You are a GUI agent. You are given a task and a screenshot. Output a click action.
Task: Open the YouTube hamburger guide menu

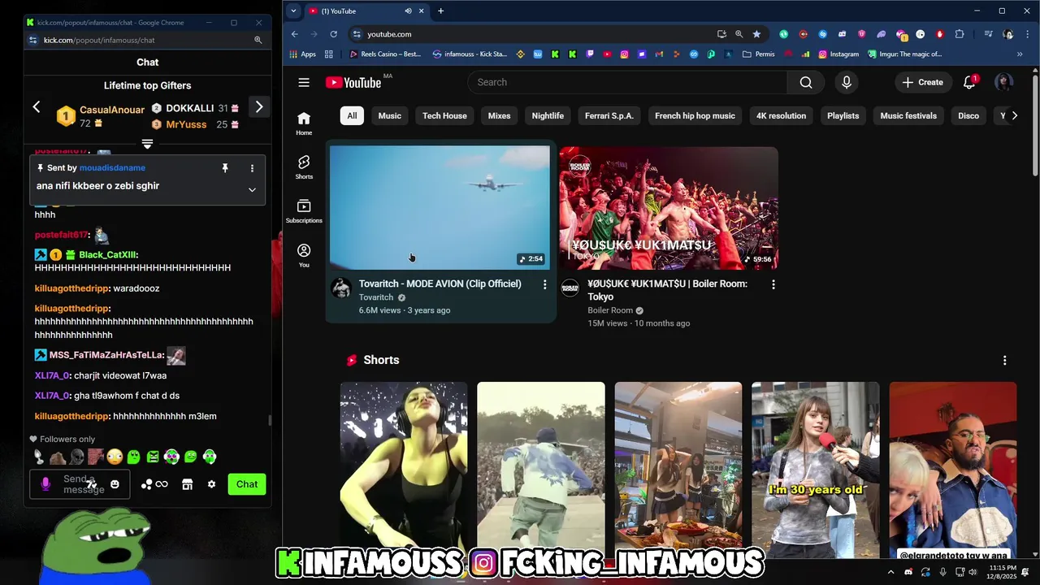304,82
